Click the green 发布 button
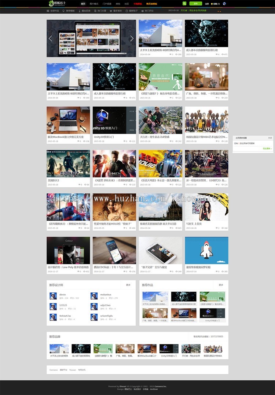Viewport: 275px width, 395px height. coord(195,4)
